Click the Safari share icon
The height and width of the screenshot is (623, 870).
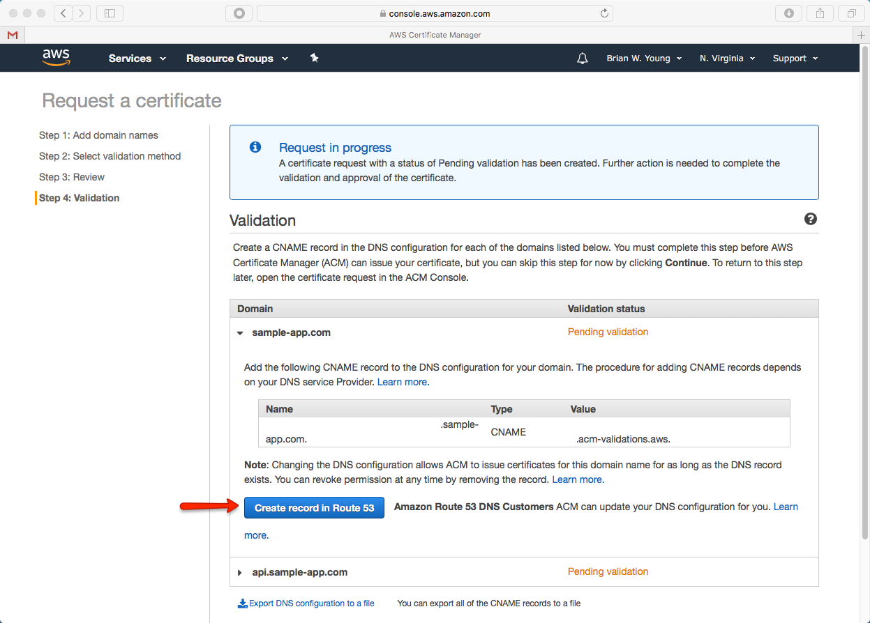click(820, 13)
